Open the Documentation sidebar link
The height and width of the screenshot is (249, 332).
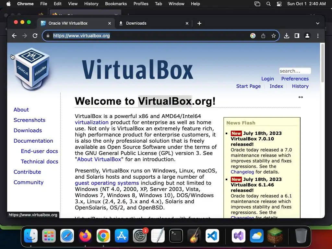click(33, 141)
